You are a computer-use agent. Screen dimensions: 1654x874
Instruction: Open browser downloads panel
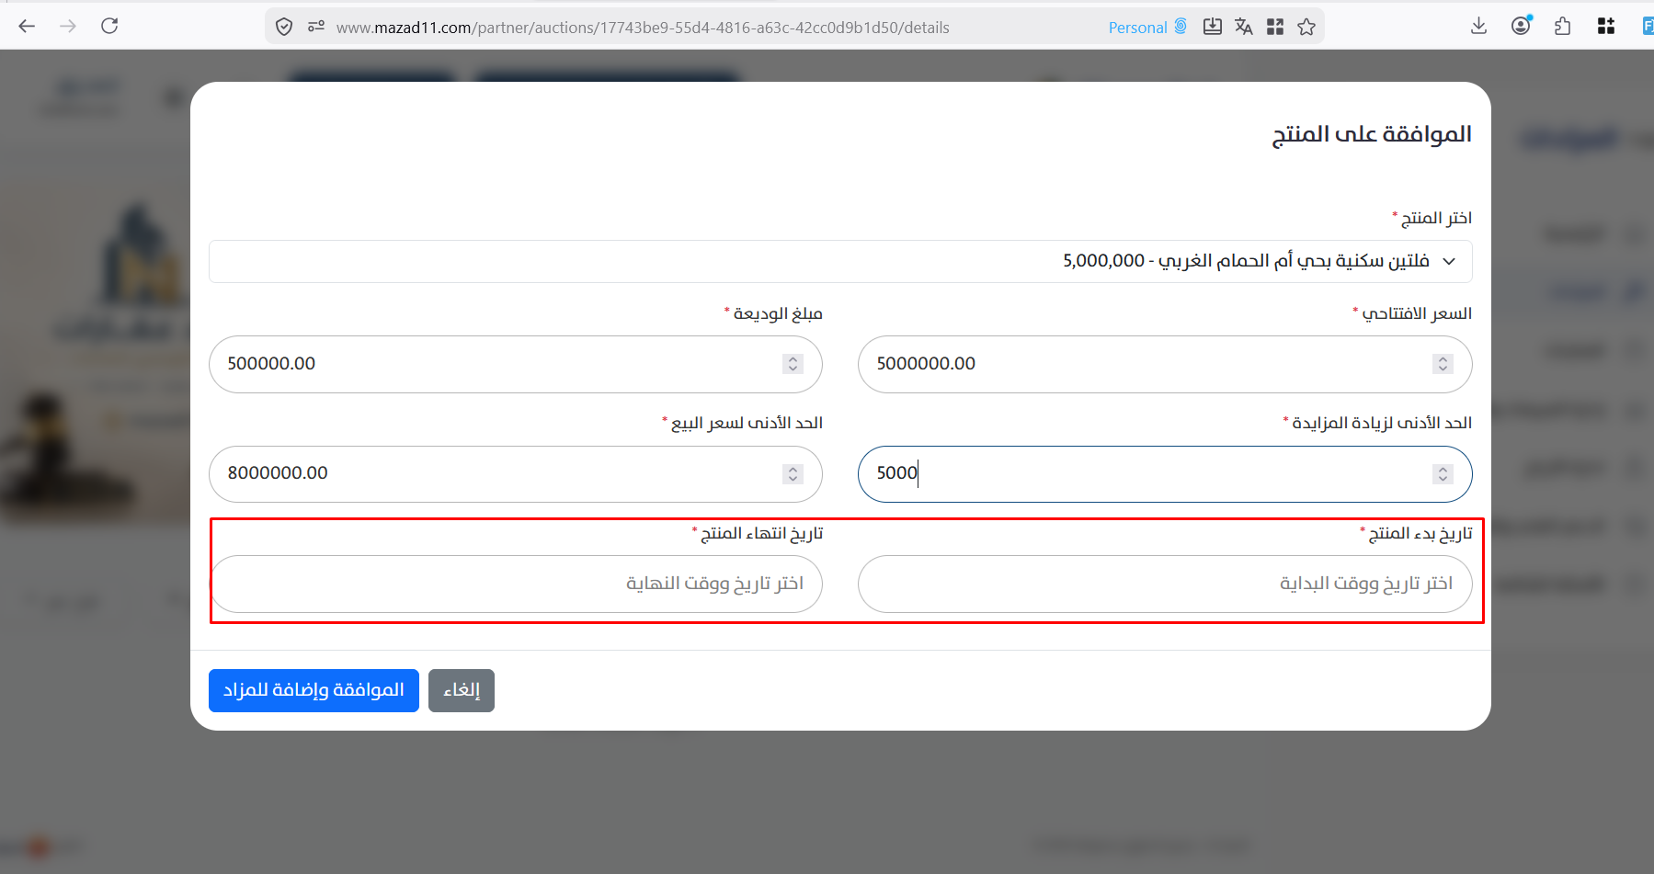click(x=1478, y=26)
